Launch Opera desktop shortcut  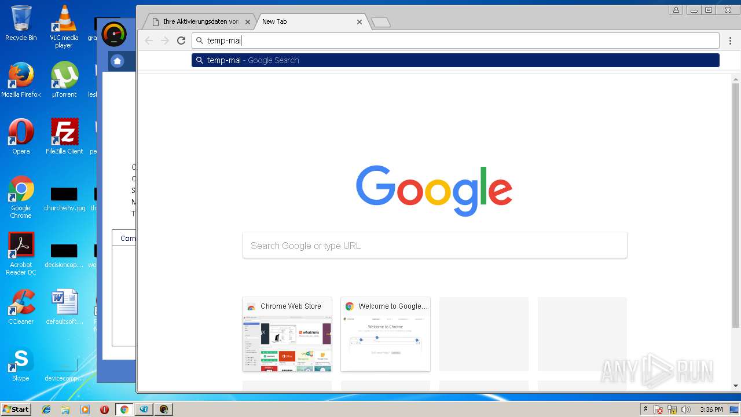point(21,137)
